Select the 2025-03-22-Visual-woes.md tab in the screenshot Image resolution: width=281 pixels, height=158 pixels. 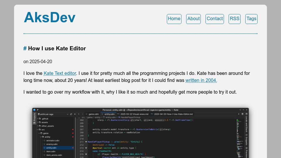[x=133, y=114]
